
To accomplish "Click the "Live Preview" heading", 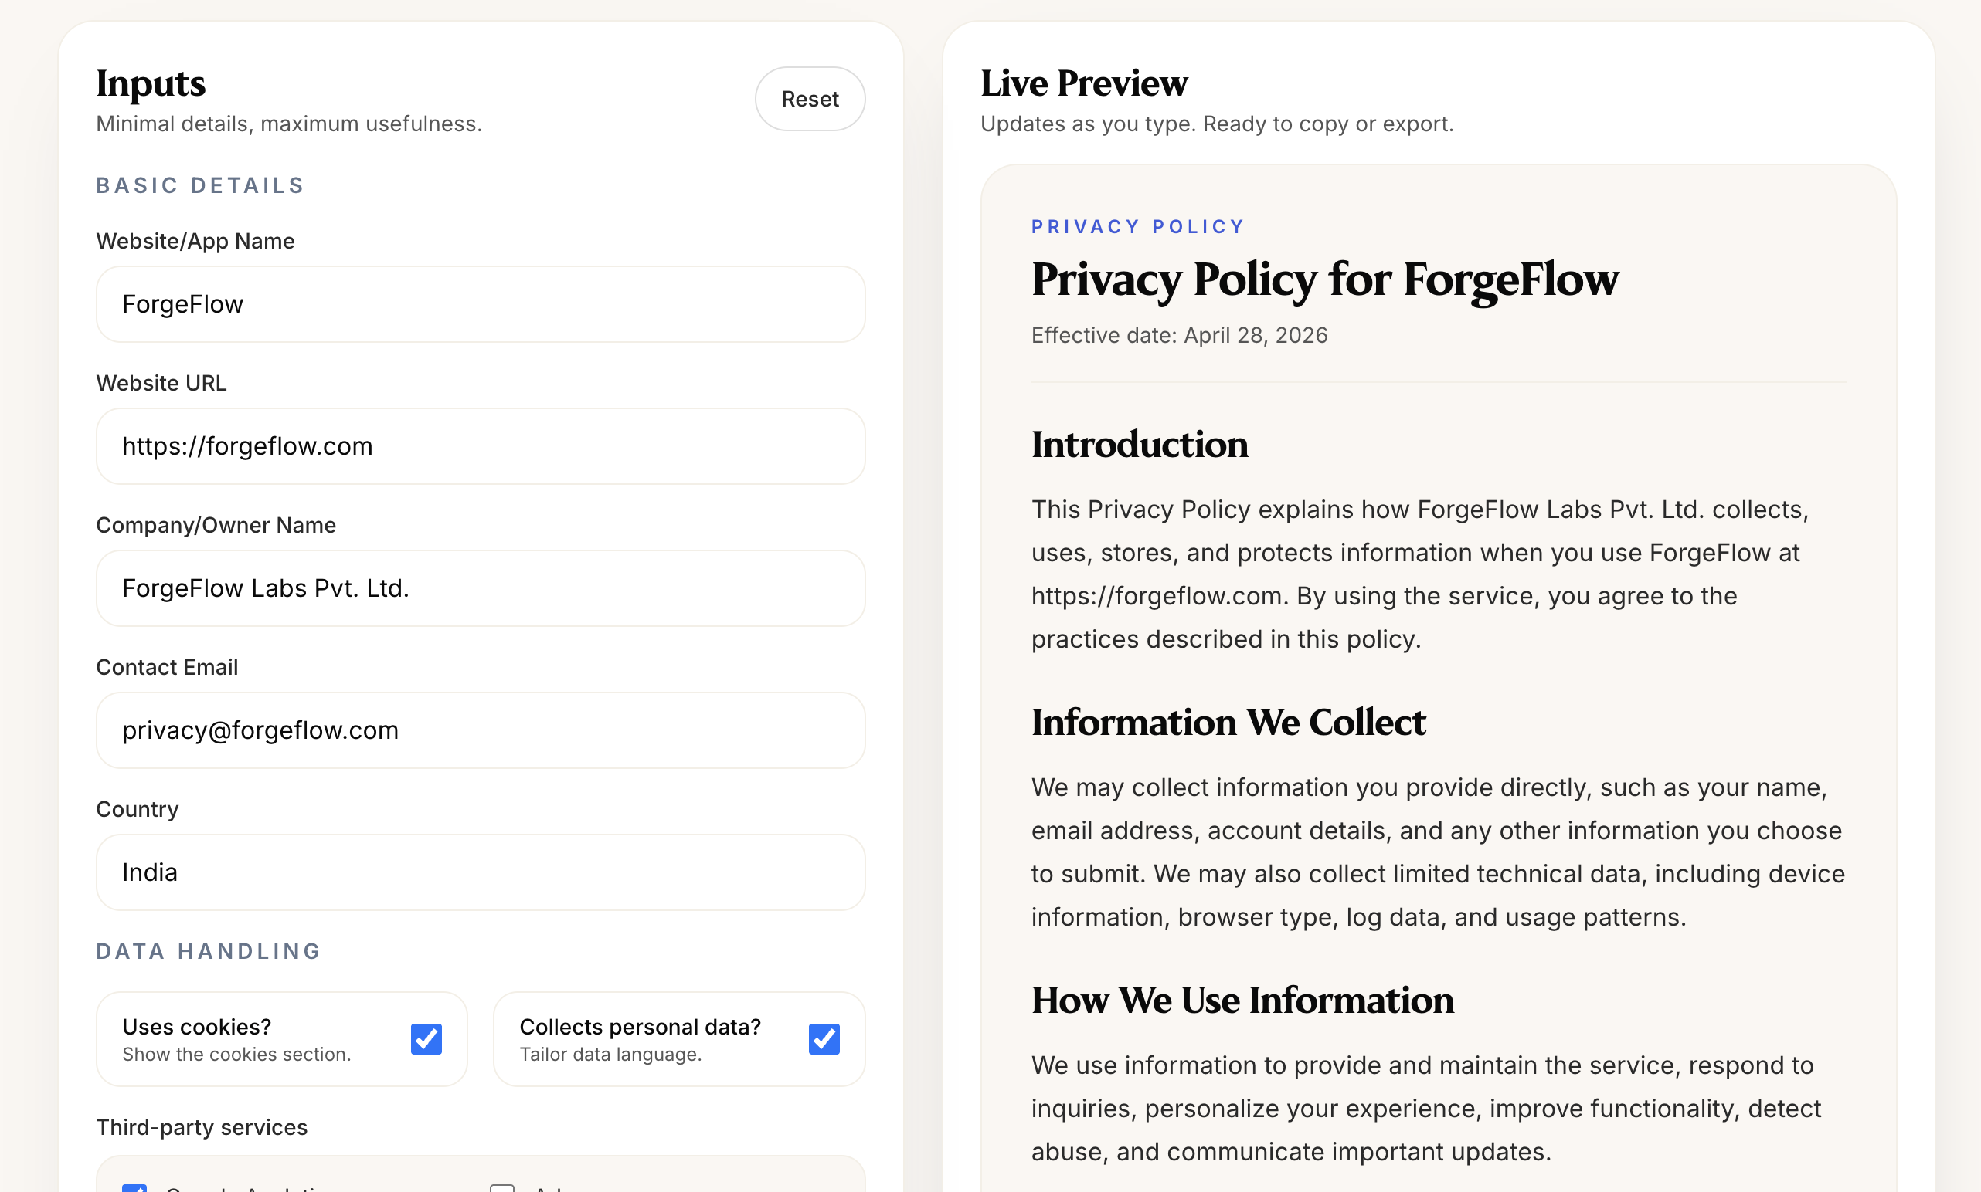I will (x=1083, y=83).
